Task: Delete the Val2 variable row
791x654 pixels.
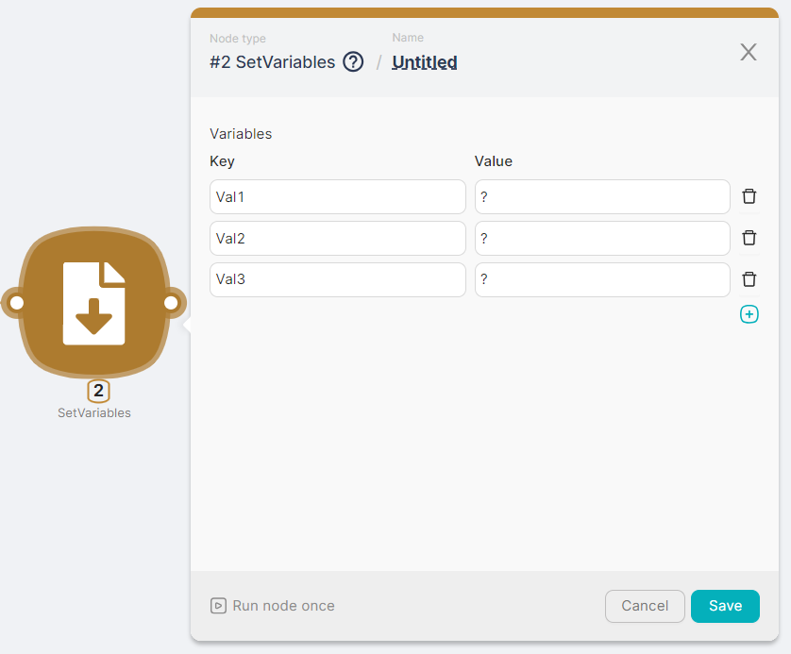Action: (749, 238)
